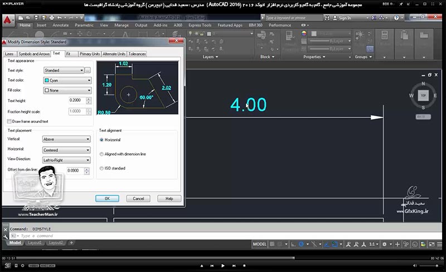
Task: Open the Text style dropdown (Standard)
Action: click(64, 70)
